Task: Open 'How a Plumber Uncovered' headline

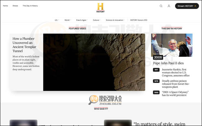Action: (24, 45)
